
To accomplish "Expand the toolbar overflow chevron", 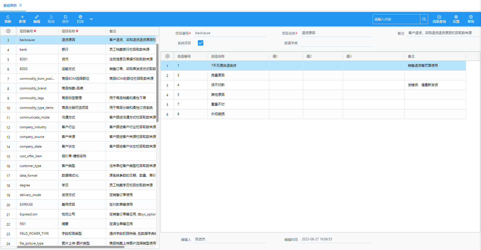I will click(91, 19).
